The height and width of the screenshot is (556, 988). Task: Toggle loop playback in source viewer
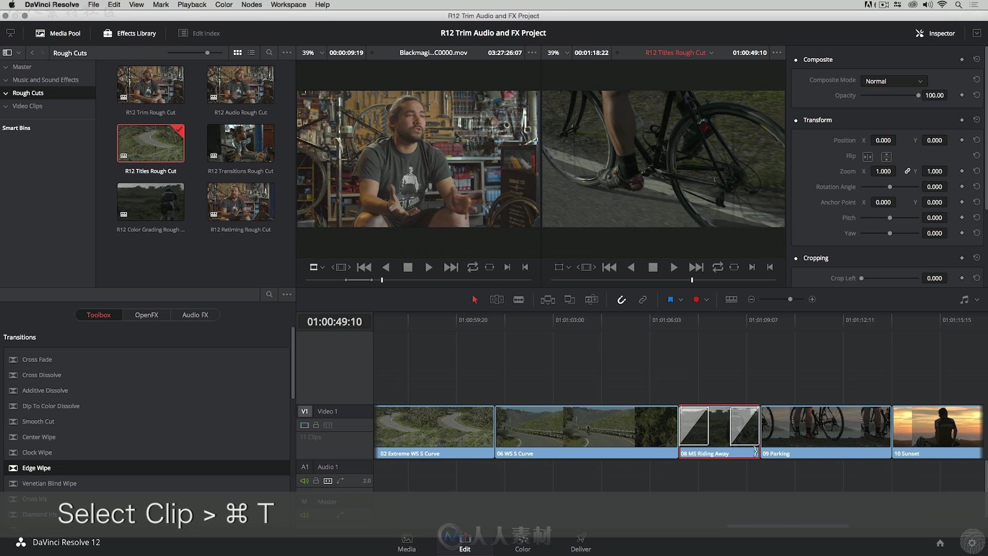[x=472, y=267]
